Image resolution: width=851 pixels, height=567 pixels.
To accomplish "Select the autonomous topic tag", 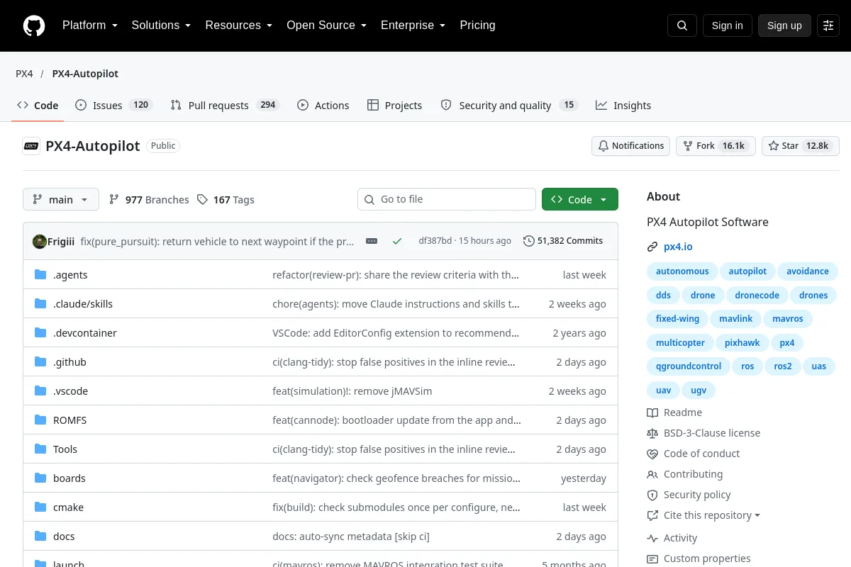I will 682,271.
